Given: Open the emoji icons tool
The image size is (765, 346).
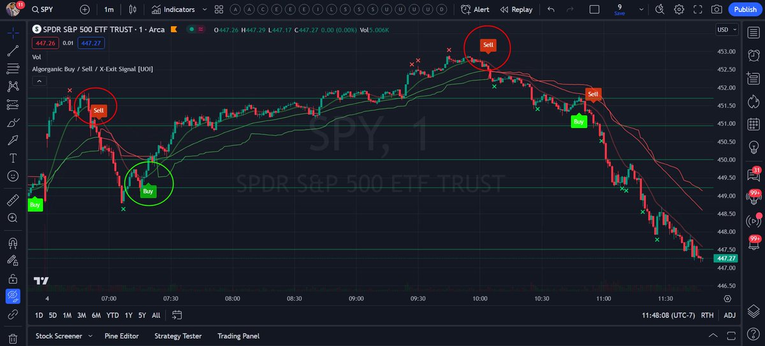Looking at the screenshot, I should [x=13, y=176].
